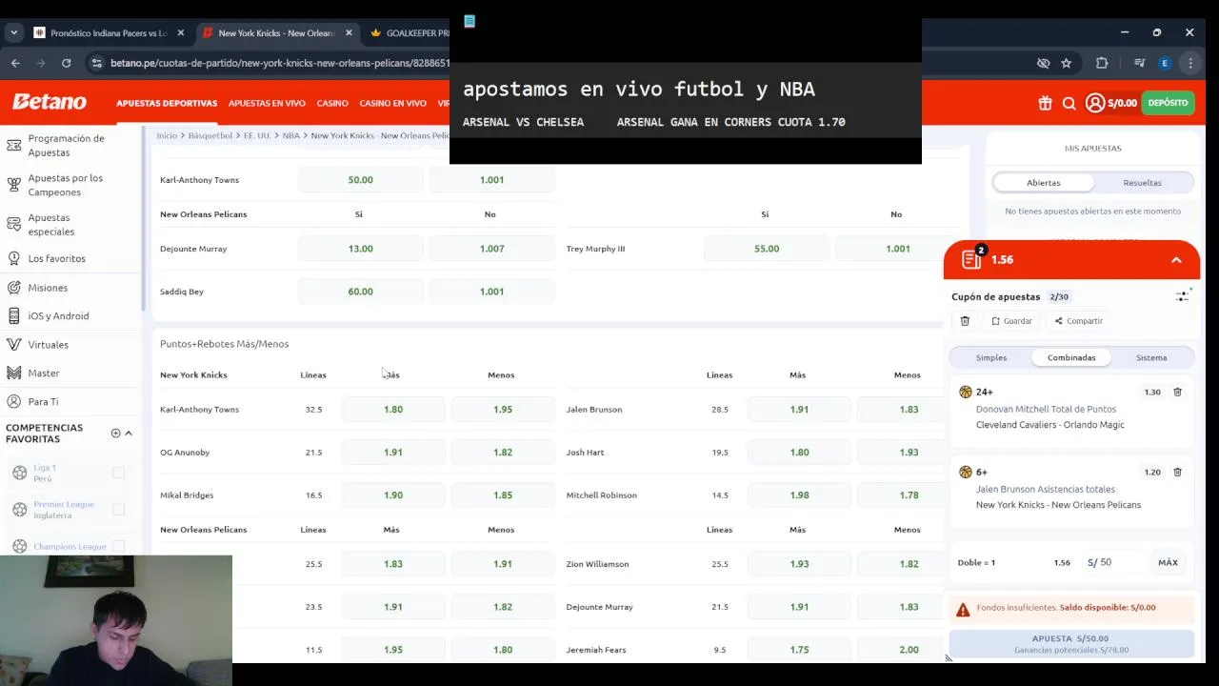Screen dimensions: 1219x686
Task: Open Apuestas Deportivas menu
Action: pyautogui.click(x=167, y=103)
